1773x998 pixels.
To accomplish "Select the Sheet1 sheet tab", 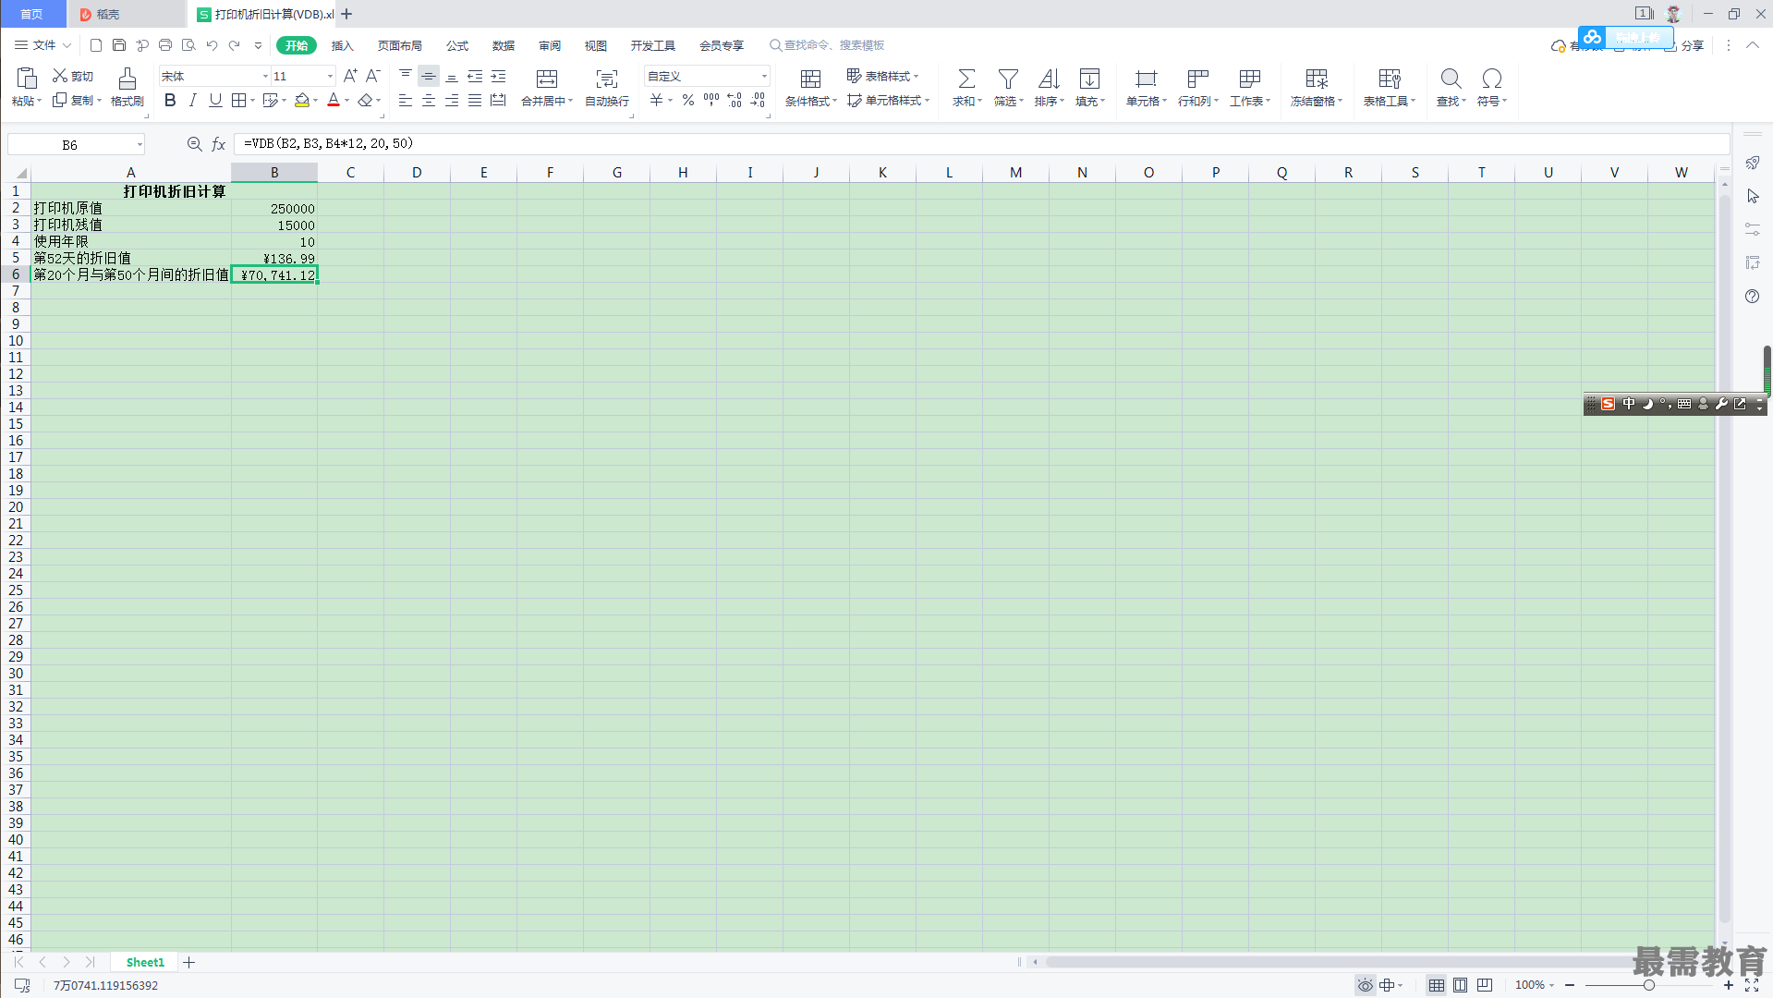I will coord(145,962).
